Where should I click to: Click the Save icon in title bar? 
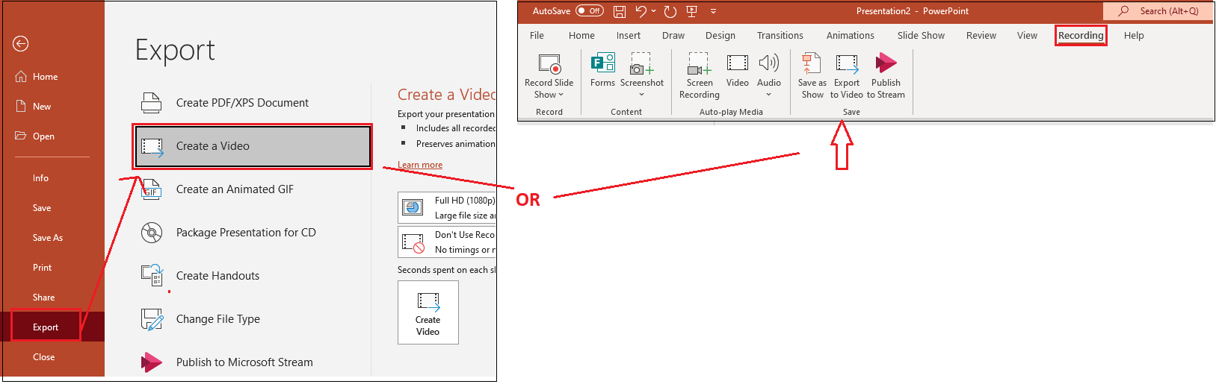pyautogui.click(x=620, y=11)
